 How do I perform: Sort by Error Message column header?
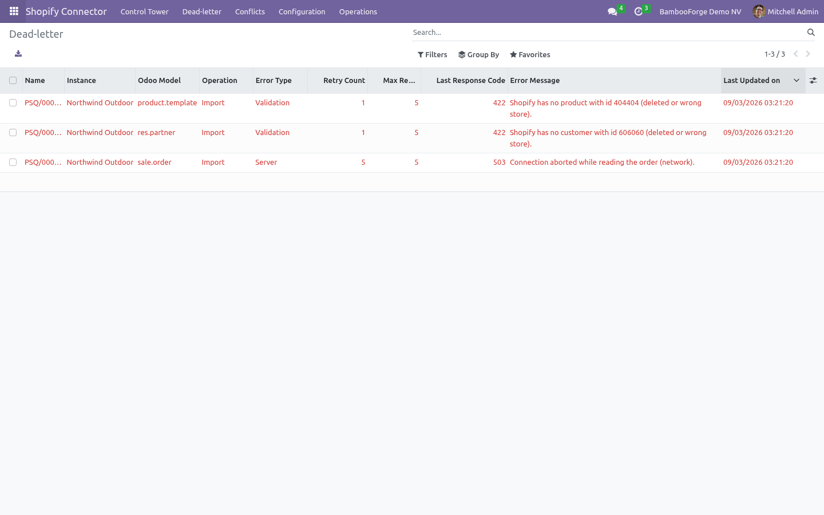(x=615, y=81)
